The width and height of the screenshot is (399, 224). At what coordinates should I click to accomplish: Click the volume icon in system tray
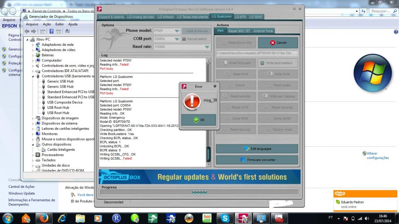coord(367,218)
